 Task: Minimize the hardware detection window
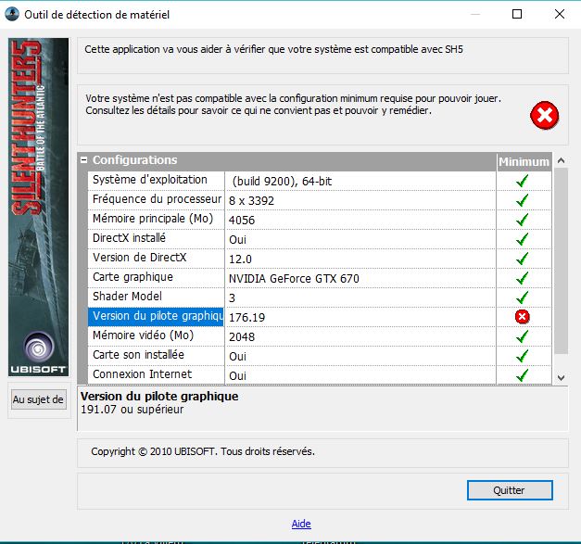475,14
